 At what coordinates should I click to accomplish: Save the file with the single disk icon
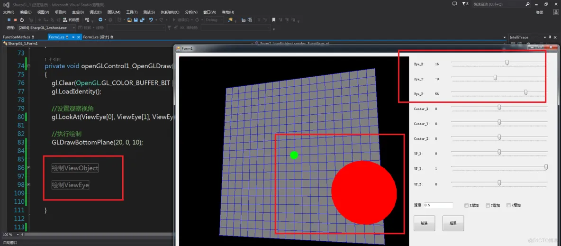tap(136, 20)
